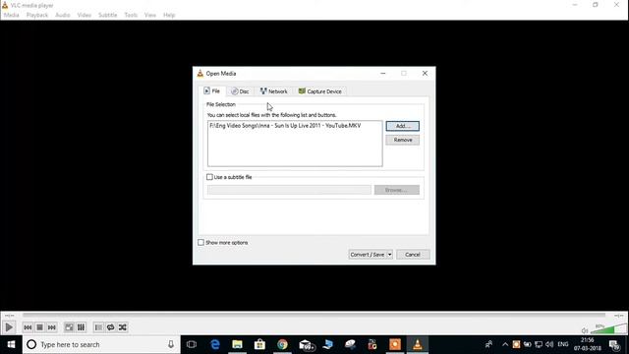Open File Explorer from taskbar
629x354 pixels.
pyautogui.click(x=238, y=344)
